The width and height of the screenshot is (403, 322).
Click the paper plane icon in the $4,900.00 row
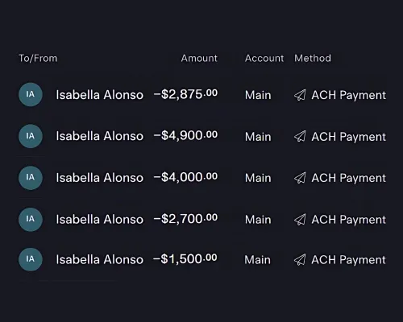pyautogui.click(x=300, y=136)
